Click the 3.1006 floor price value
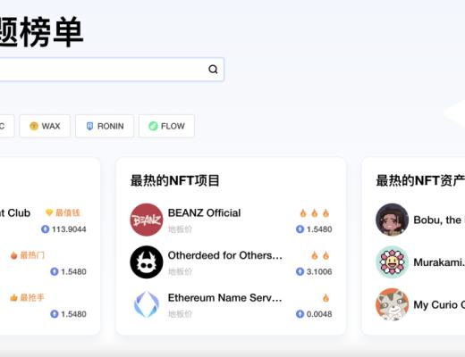This screenshot has width=465, height=357. click(x=319, y=271)
